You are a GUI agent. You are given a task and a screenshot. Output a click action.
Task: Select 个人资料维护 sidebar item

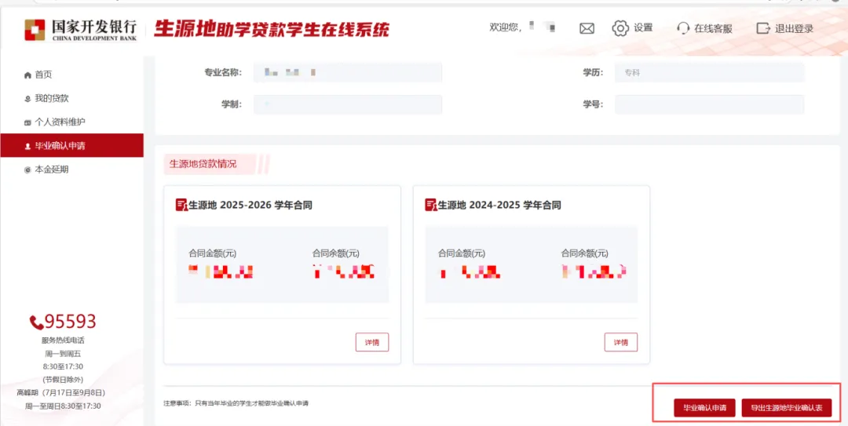(x=59, y=122)
